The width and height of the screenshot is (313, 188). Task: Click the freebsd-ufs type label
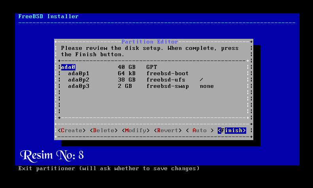coord(166,80)
